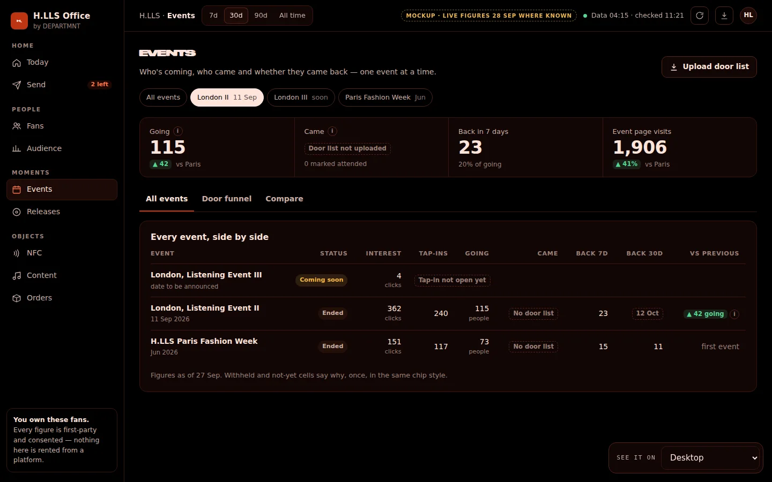Filter by the London III soon chip
The width and height of the screenshot is (772, 482).
pos(301,97)
